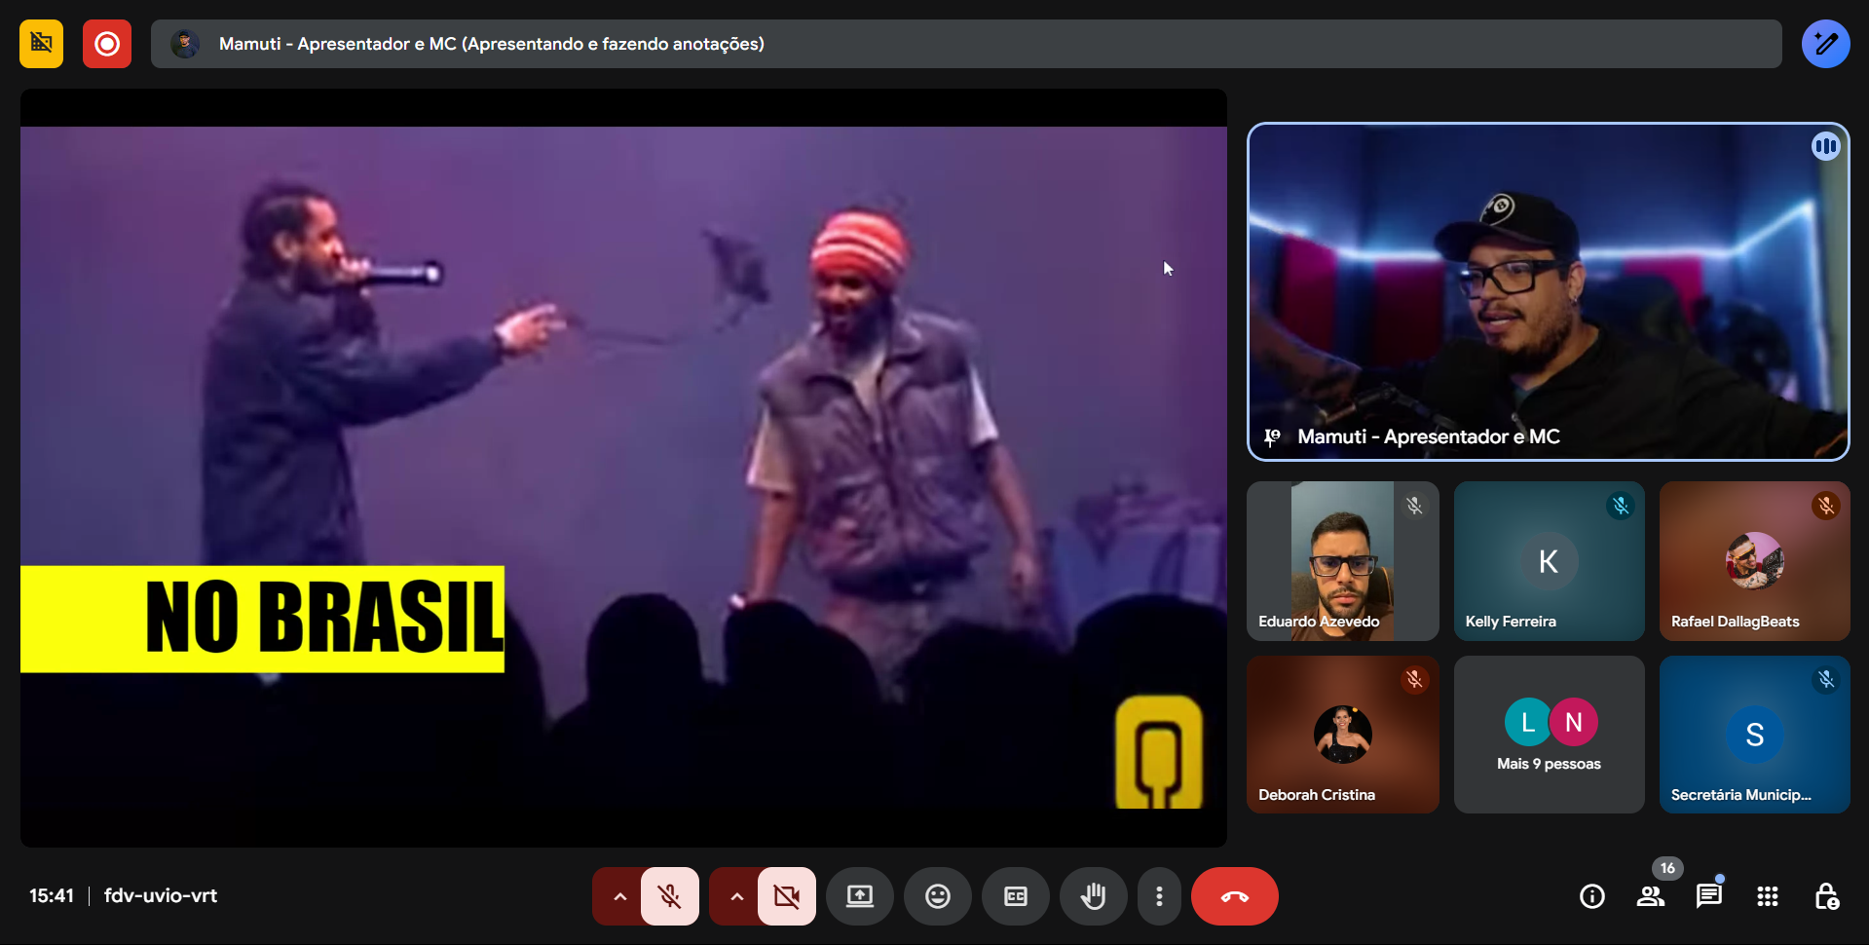Image resolution: width=1869 pixels, height=945 pixels.
Task: Open the three-dot more options menu
Action: (1158, 896)
